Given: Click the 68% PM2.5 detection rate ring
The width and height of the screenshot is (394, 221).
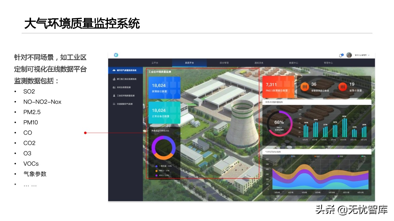Looking at the screenshot, I should 279,123.
